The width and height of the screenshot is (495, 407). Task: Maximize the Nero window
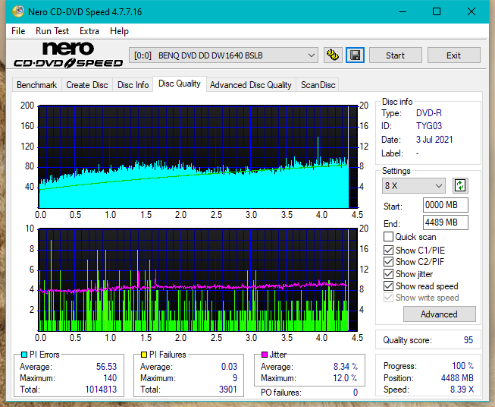pos(437,11)
